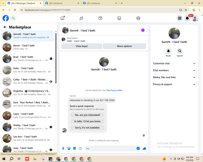
Task: Click the message text field
Action: (110, 149)
